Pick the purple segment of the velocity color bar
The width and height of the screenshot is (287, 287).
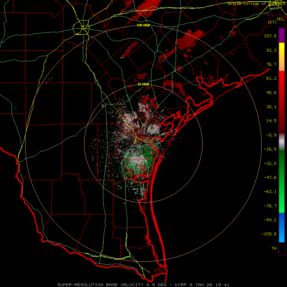(282, 35)
